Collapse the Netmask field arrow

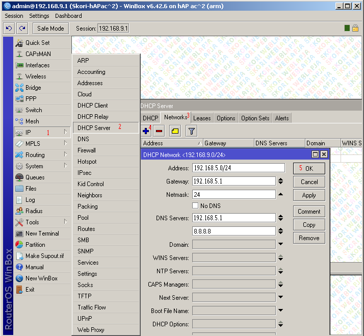tap(280, 194)
